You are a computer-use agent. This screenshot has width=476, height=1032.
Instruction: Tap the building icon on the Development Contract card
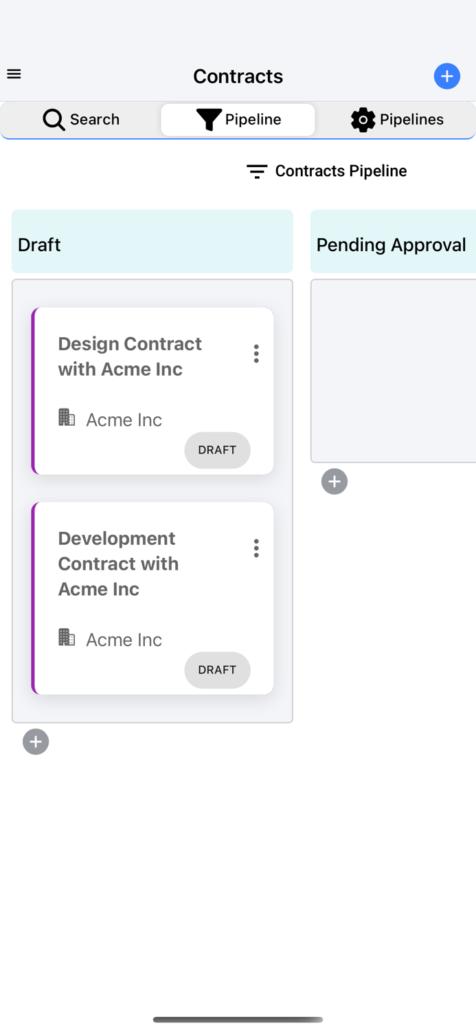(67, 637)
